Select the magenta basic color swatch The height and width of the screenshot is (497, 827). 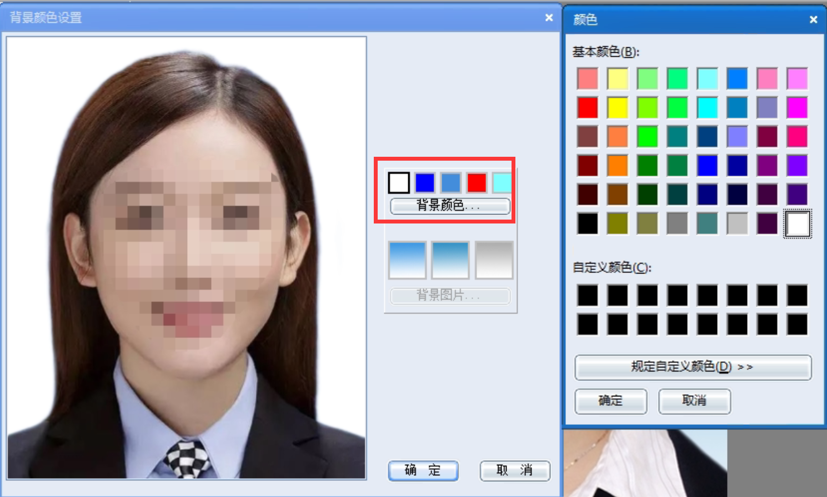click(x=798, y=107)
